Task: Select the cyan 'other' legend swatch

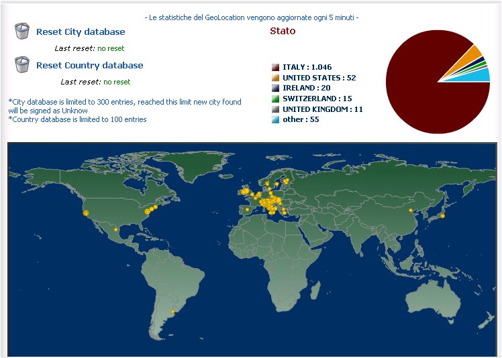Action: (275, 119)
